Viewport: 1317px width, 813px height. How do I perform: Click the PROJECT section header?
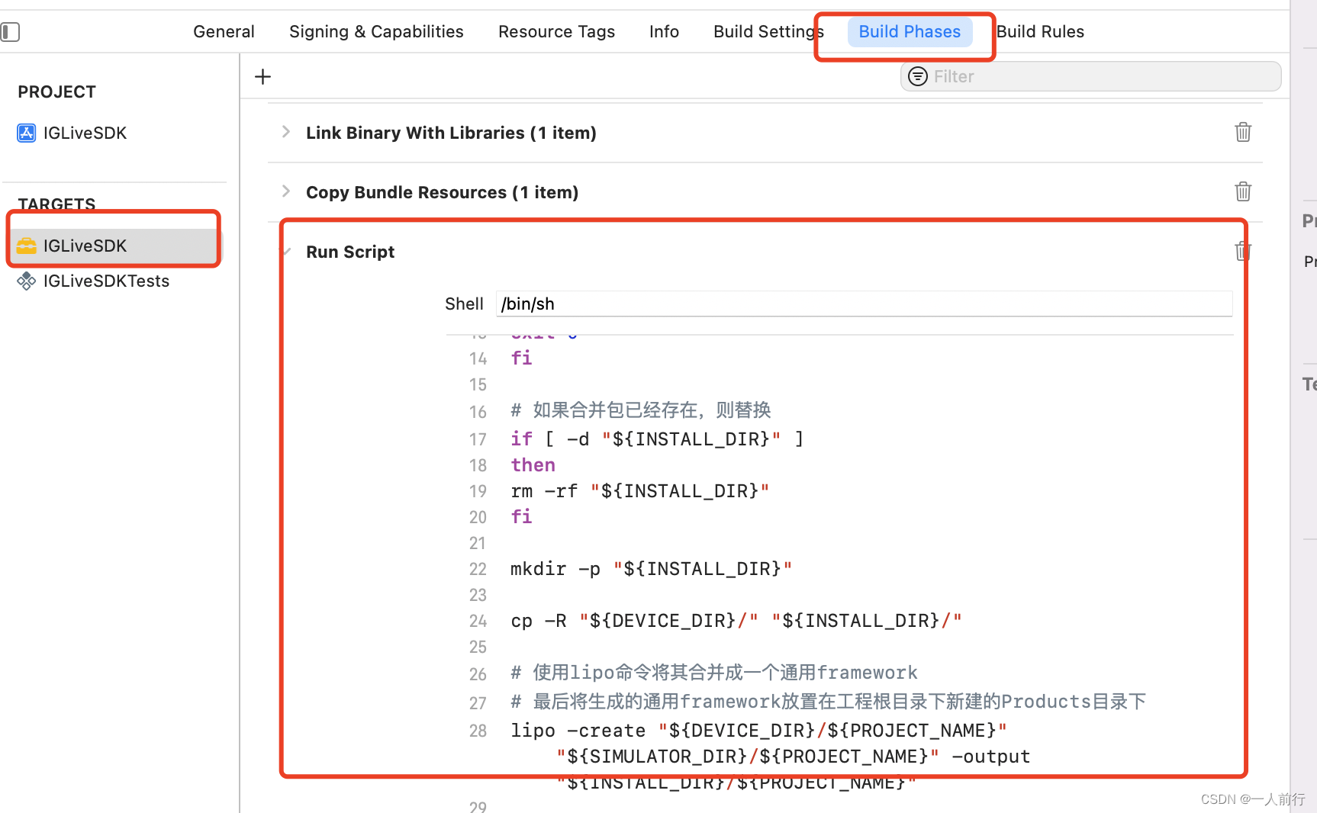[x=57, y=92]
